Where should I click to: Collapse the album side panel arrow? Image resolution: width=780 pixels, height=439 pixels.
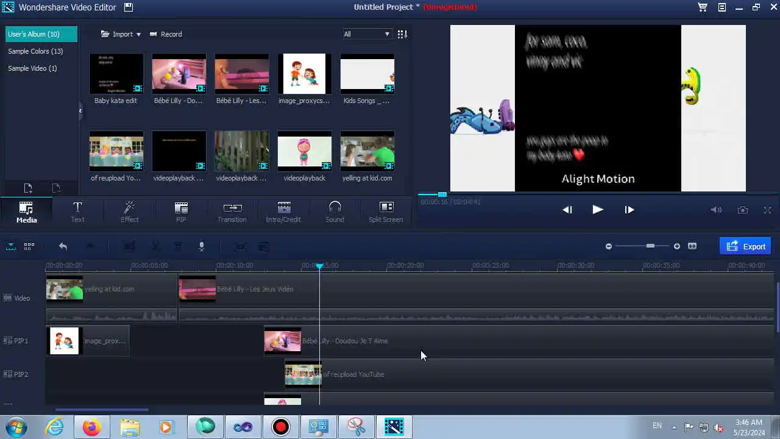tap(80, 110)
